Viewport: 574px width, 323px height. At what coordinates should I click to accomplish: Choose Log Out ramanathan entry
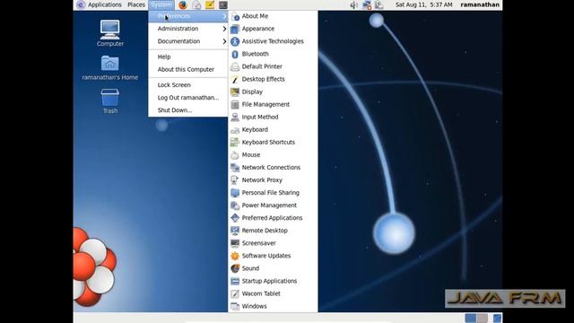coord(188,98)
